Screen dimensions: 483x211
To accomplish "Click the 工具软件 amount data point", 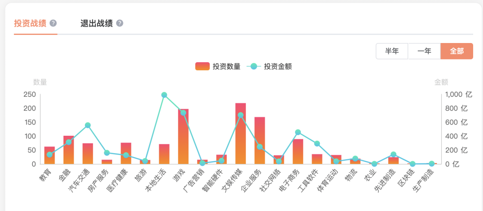I will pos(317,144).
